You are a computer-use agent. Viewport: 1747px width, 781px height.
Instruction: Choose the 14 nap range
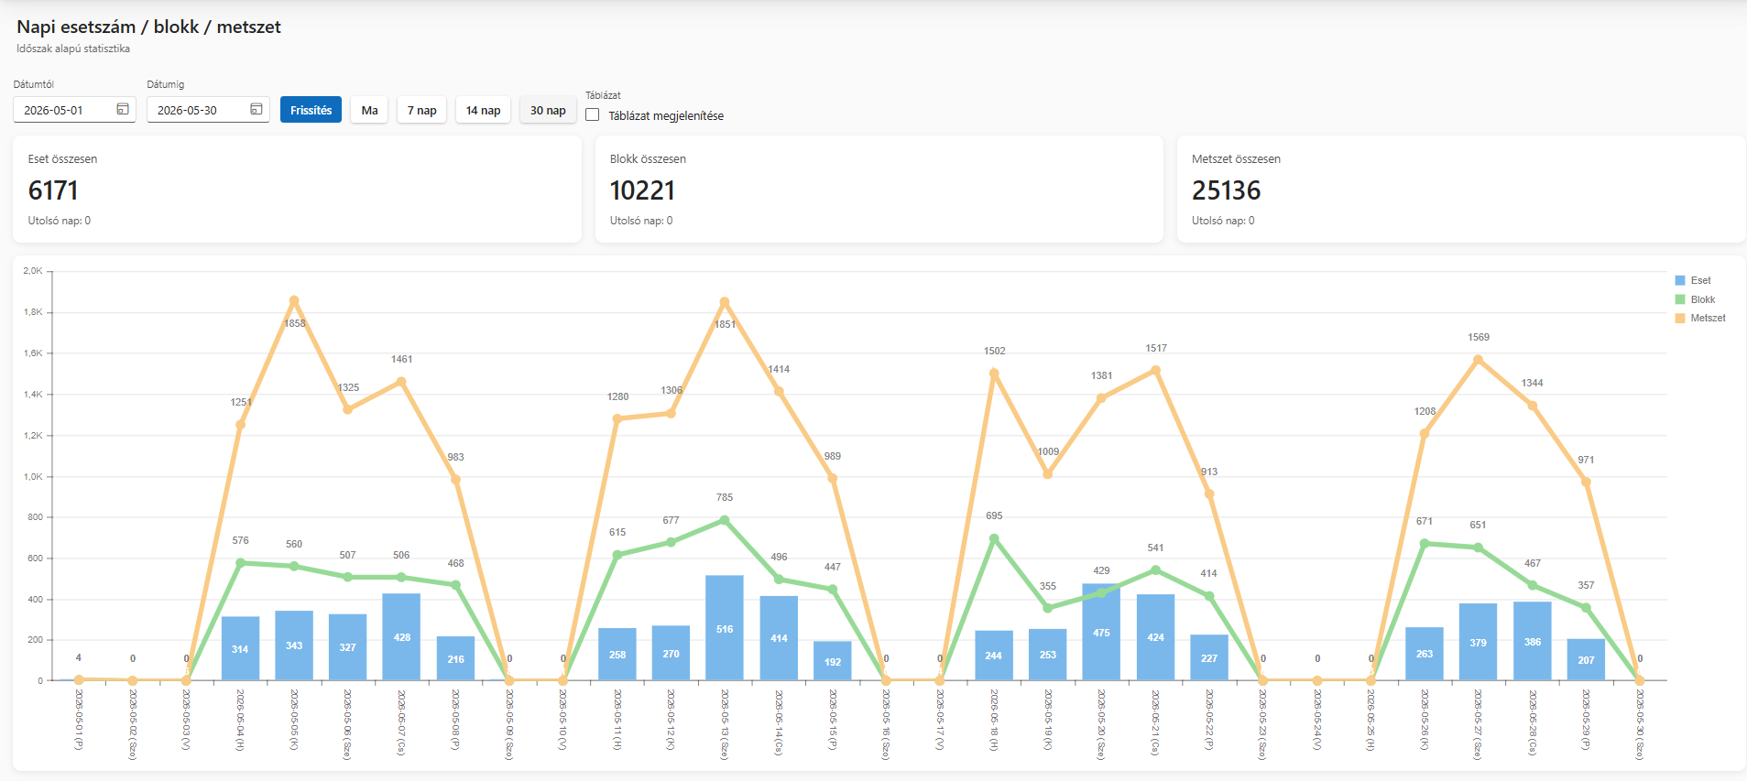click(483, 110)
